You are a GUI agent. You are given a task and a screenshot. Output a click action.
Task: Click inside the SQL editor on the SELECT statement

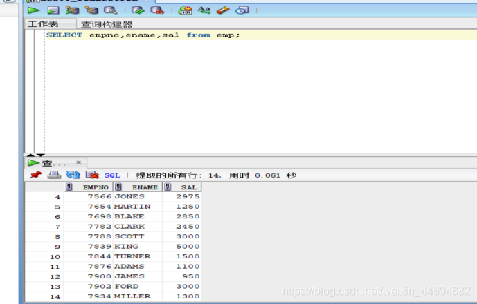coord(143,35)
